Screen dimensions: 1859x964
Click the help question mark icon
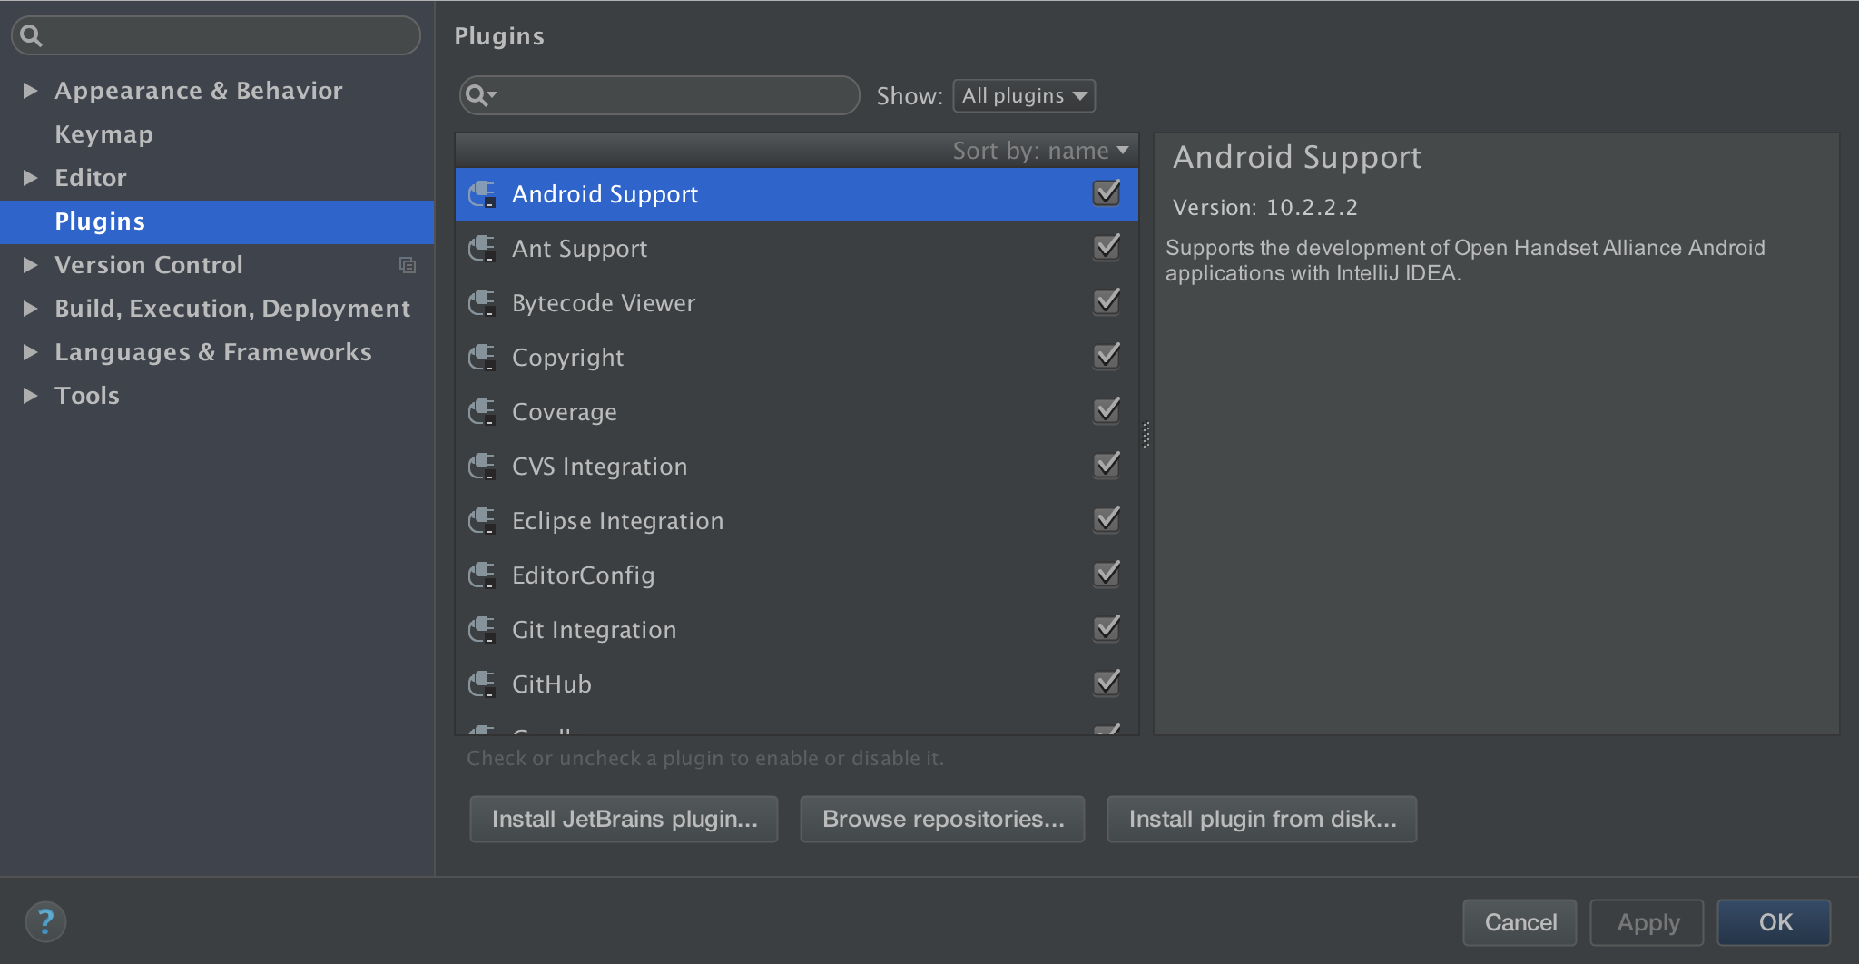45,921
